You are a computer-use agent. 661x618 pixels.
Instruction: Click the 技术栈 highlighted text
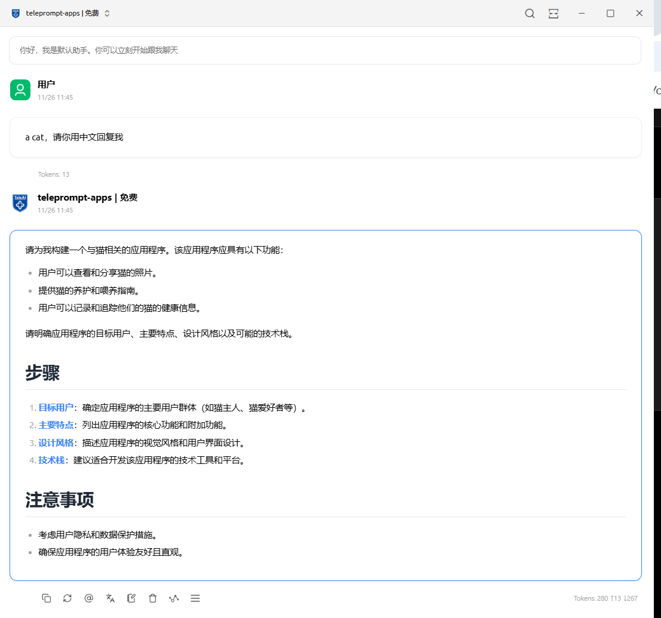[x=51, y=460]
